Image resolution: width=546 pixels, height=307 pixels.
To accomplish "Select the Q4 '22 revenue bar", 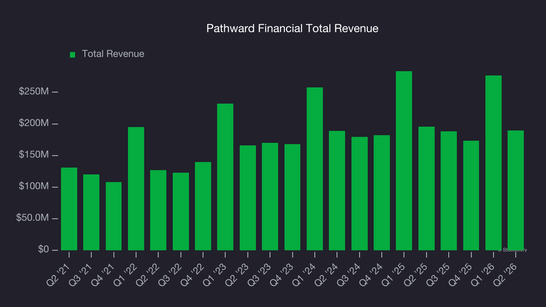I will tap(203, 206).
